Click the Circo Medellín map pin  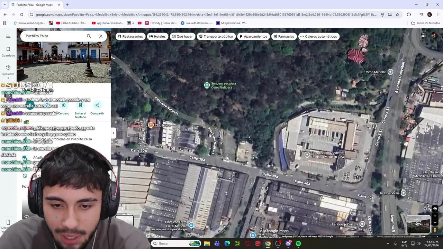point(390,72)
